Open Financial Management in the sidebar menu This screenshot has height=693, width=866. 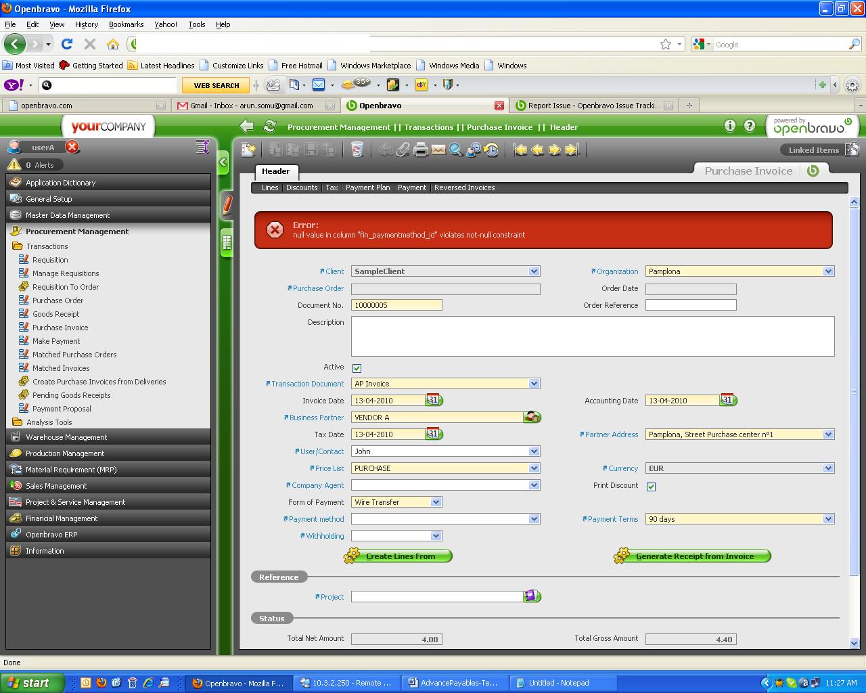(x=62, y=518)
